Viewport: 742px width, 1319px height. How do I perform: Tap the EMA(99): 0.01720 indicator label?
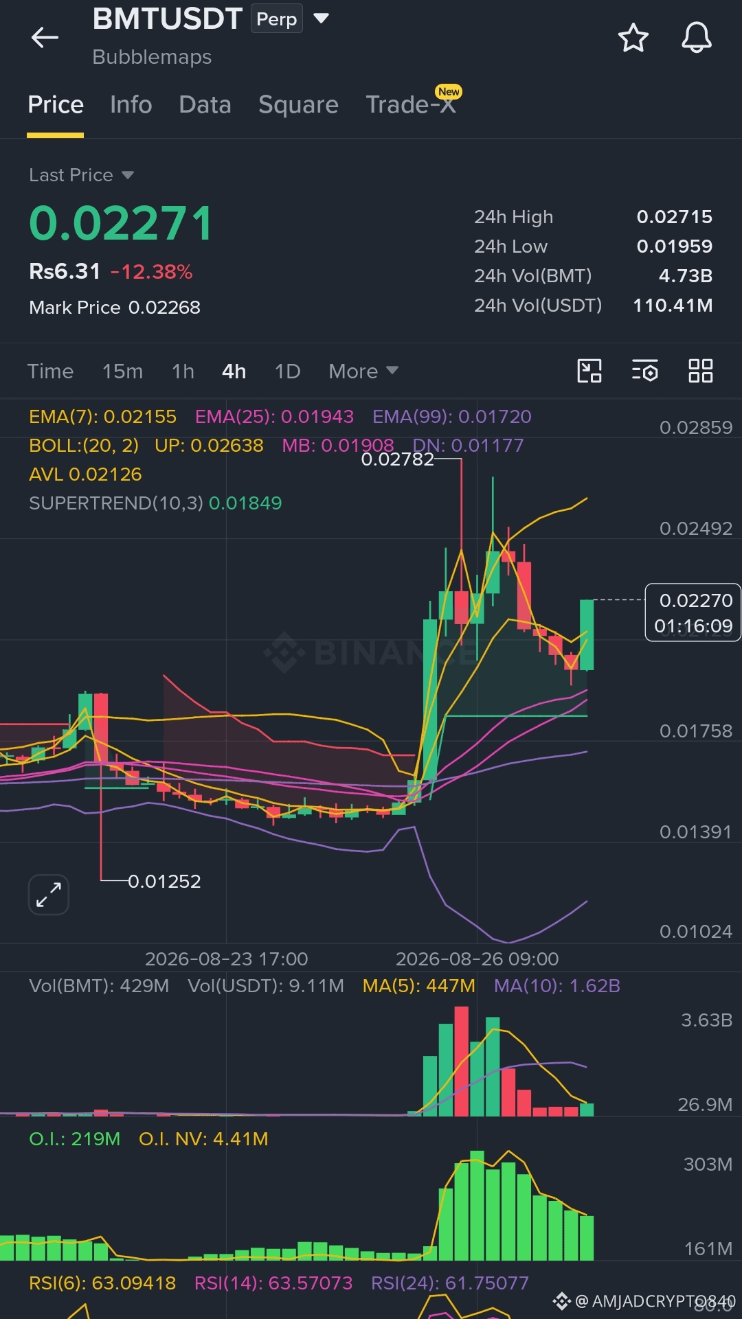(452, 417)
